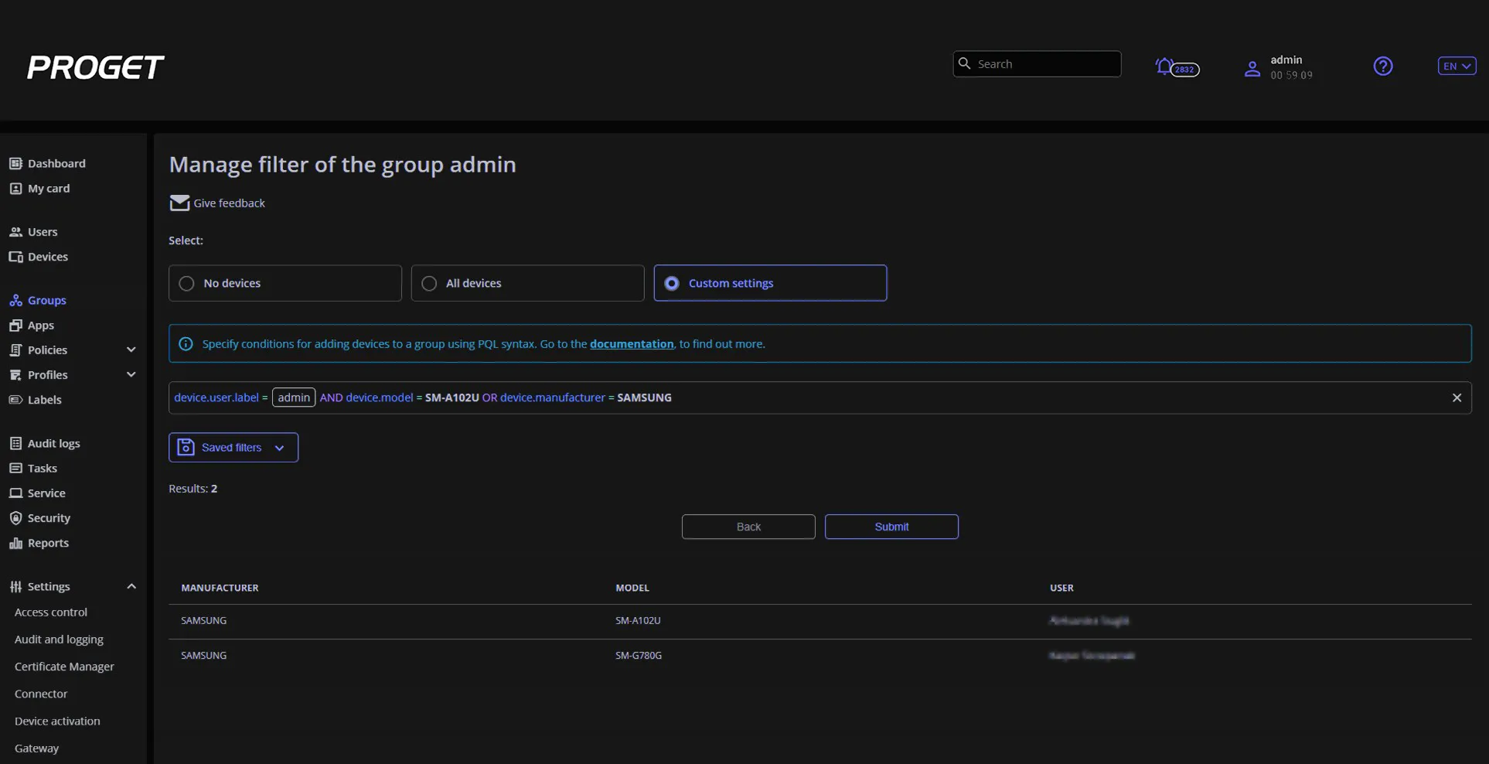The width and height of the screenshot is (1489, 764).
Task: Clear the filter query with X
Action: [1457, 397]
